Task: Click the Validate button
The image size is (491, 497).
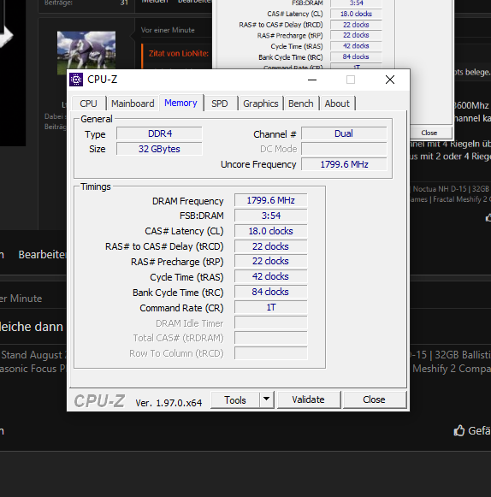Action: point(309,399)
